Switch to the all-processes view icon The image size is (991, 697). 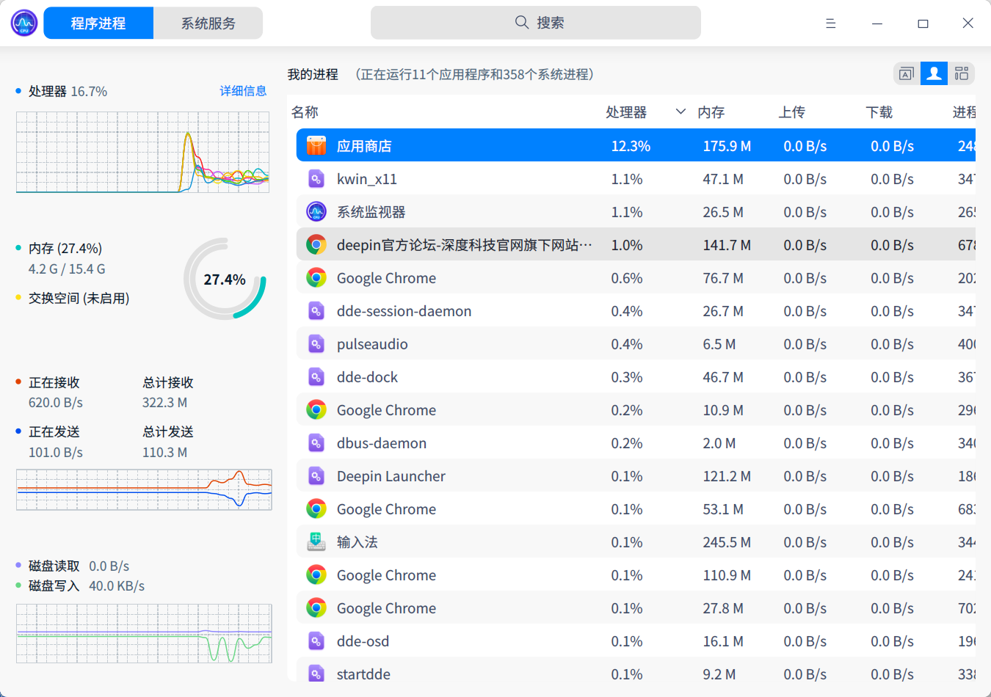pos(962,73)
